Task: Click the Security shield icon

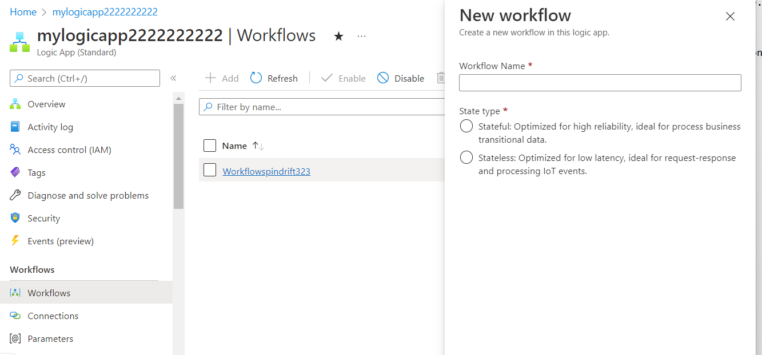Action: tap(15, 218)
